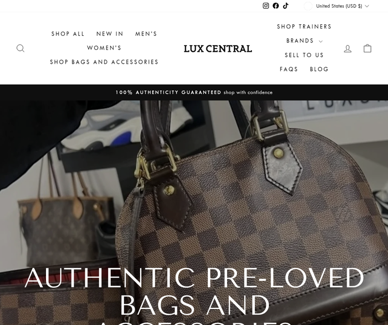388x325 pixels.
Task: Click the Lux Central logo
Action: pos(218,49)
